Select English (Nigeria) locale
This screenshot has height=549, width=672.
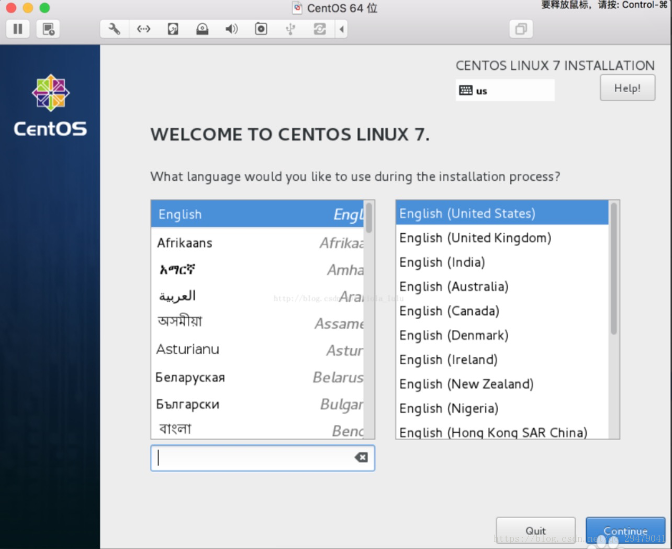pyautogui.click(x=502, y=408)
